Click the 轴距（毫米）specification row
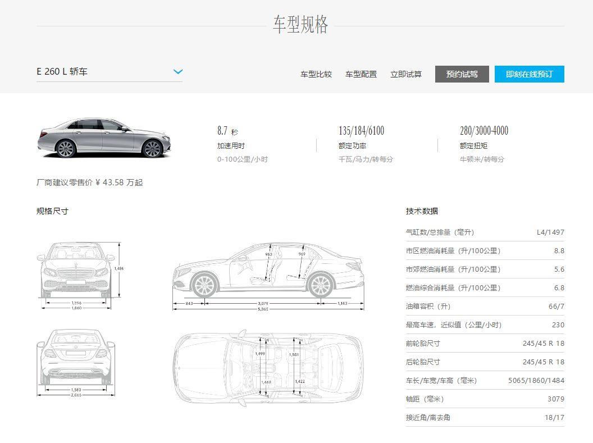Image resolution: width=593 pixels, height=443 pixels. point(485,399)
